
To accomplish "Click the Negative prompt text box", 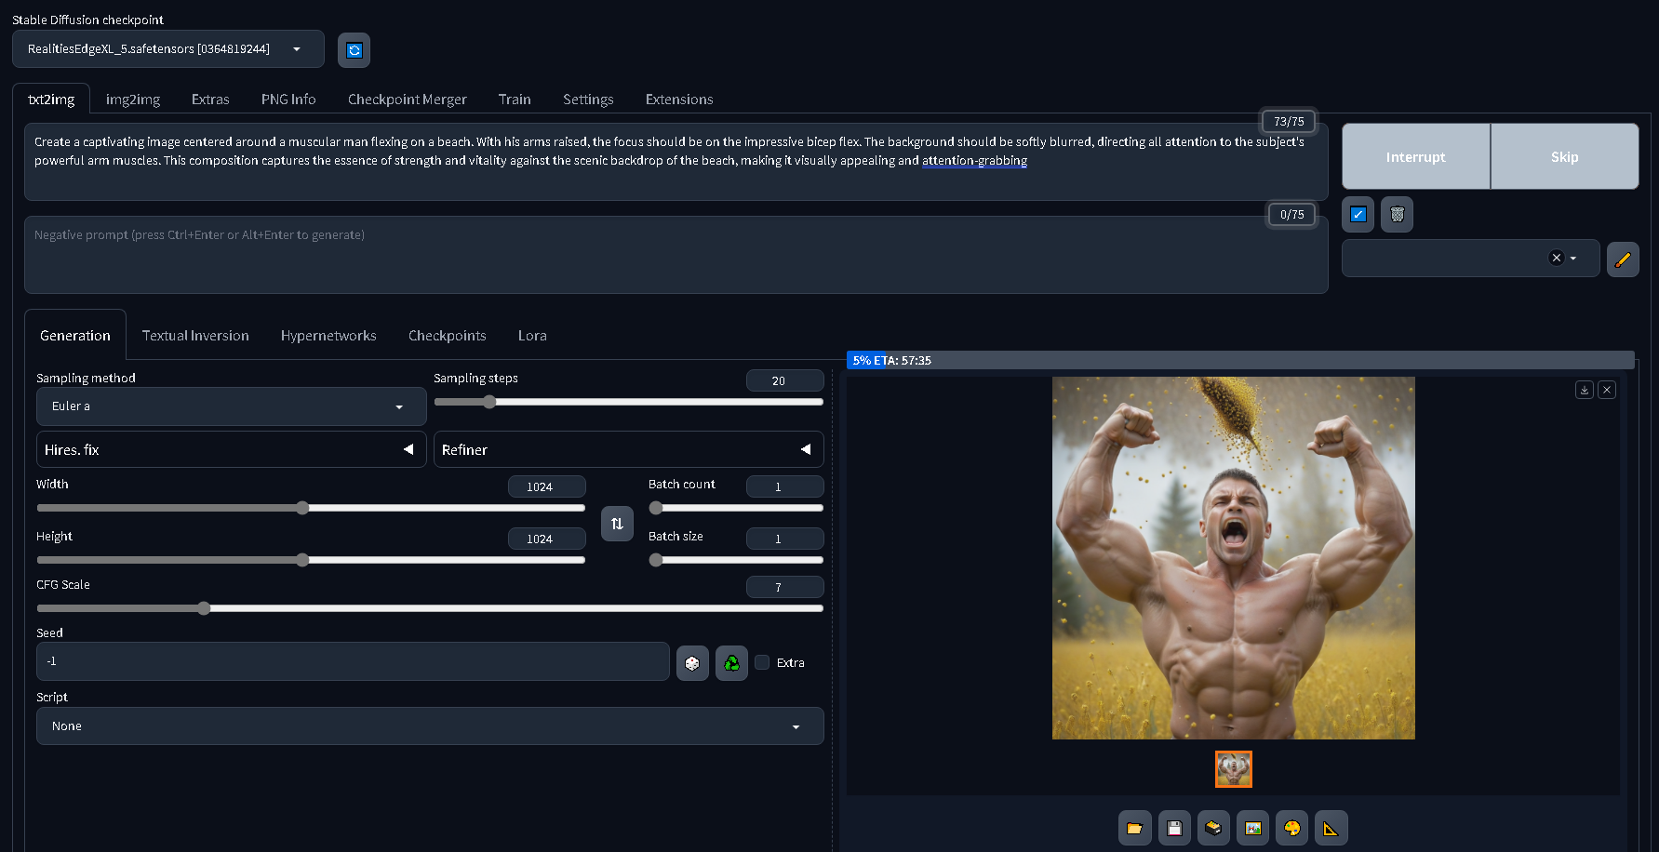I will (x=676, y=255).
